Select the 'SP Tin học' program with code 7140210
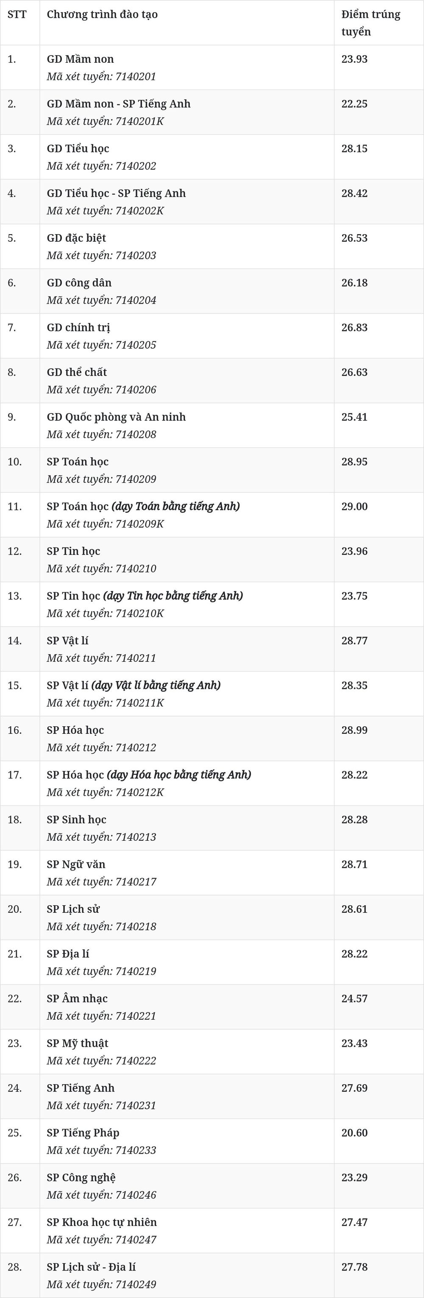The height and width of the screenshot is (1298, 424). 73,551
